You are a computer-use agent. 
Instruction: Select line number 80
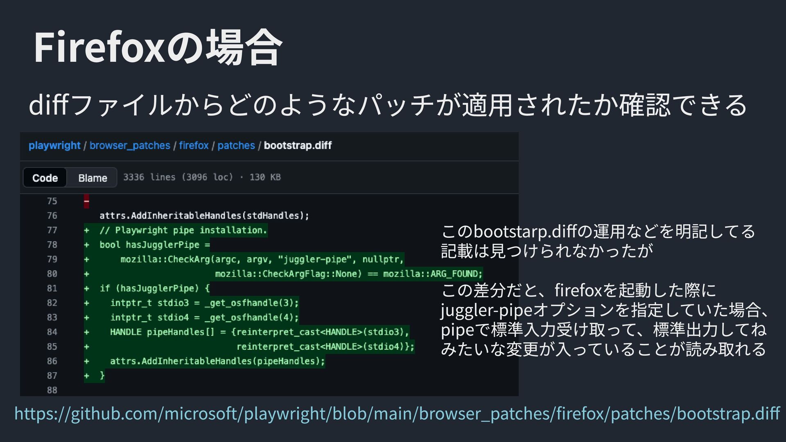pyautogui.click(x=52, y=274)
